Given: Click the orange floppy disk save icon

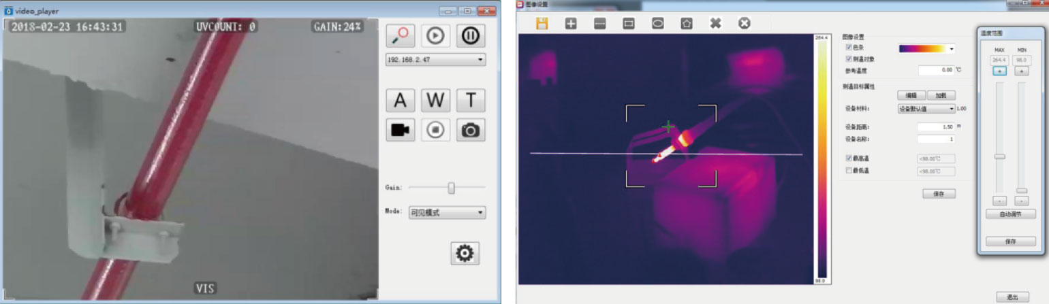Looking at the screenshot, I should [542, 23].
